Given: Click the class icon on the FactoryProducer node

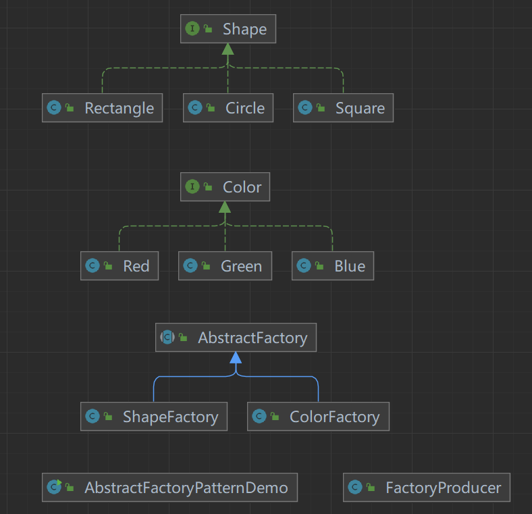Looking at the screenshot, I should click(355, 487).
